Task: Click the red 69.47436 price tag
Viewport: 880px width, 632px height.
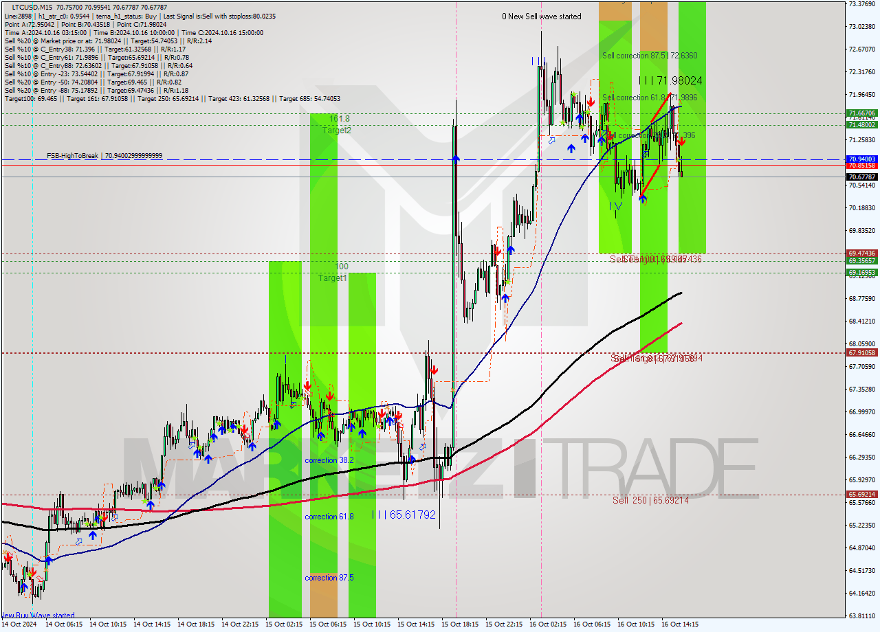Action: coord(861,253)
